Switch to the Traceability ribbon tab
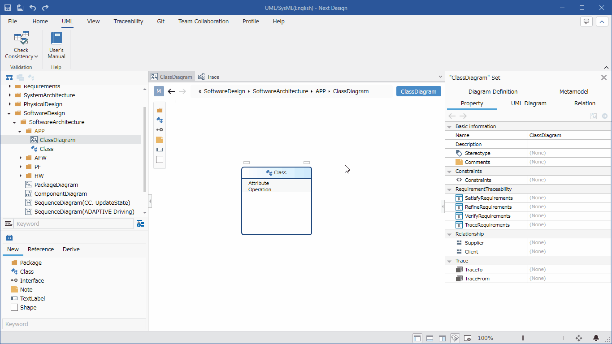The image size is (612, 344). 128,21
